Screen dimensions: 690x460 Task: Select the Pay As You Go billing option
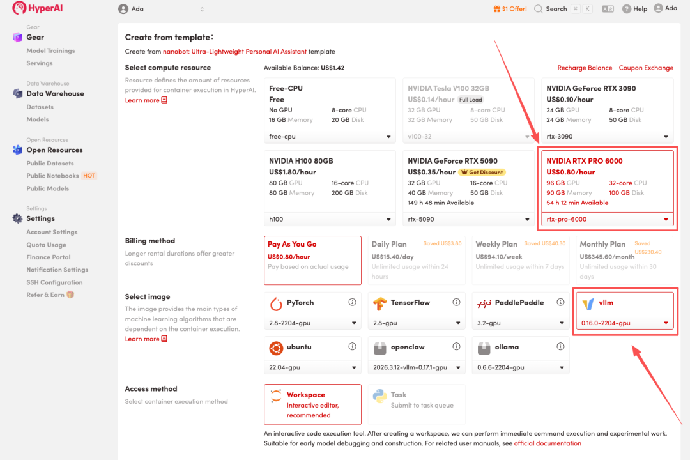coord(312,260)
